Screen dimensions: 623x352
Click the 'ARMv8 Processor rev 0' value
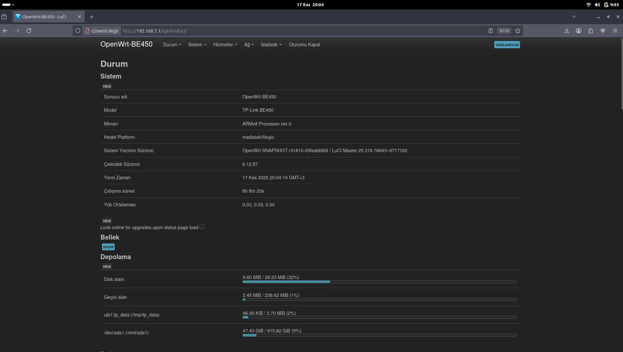[267, 124]
